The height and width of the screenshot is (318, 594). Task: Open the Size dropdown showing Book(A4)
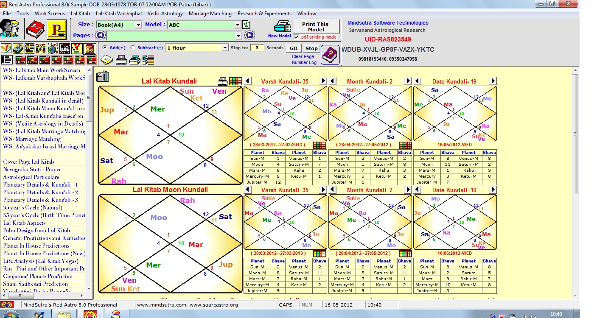pyautogui.click(x=119, y=25)
